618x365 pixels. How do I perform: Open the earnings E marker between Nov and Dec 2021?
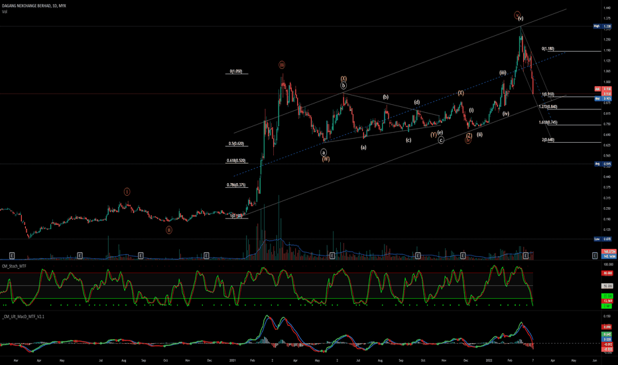point(463,256)
